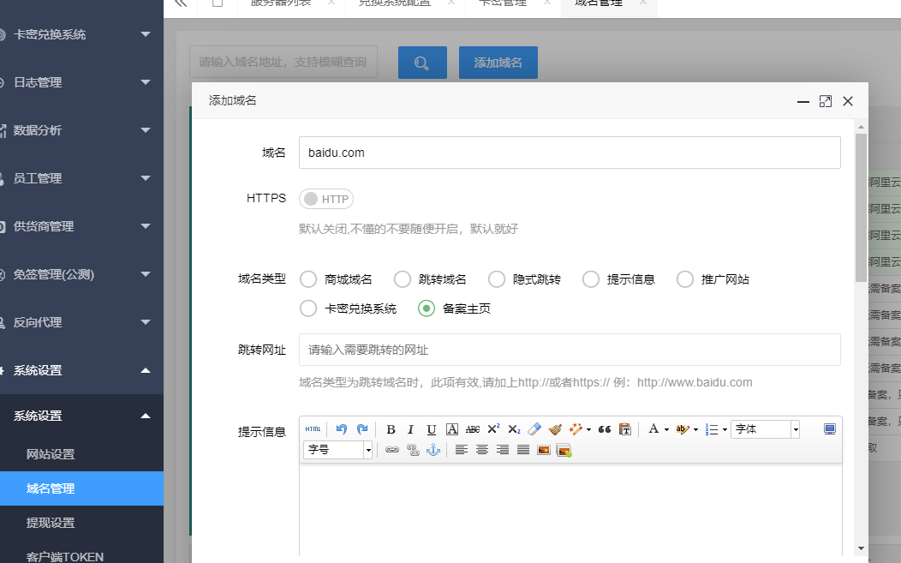This screenshot has width=901, height=563.
Task: Align text right
Action: tap(502, 450)
